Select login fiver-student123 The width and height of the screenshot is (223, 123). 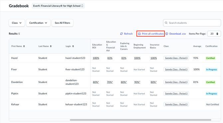point(75,69)
